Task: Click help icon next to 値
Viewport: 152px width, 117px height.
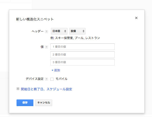Action: tap(46, 47)
